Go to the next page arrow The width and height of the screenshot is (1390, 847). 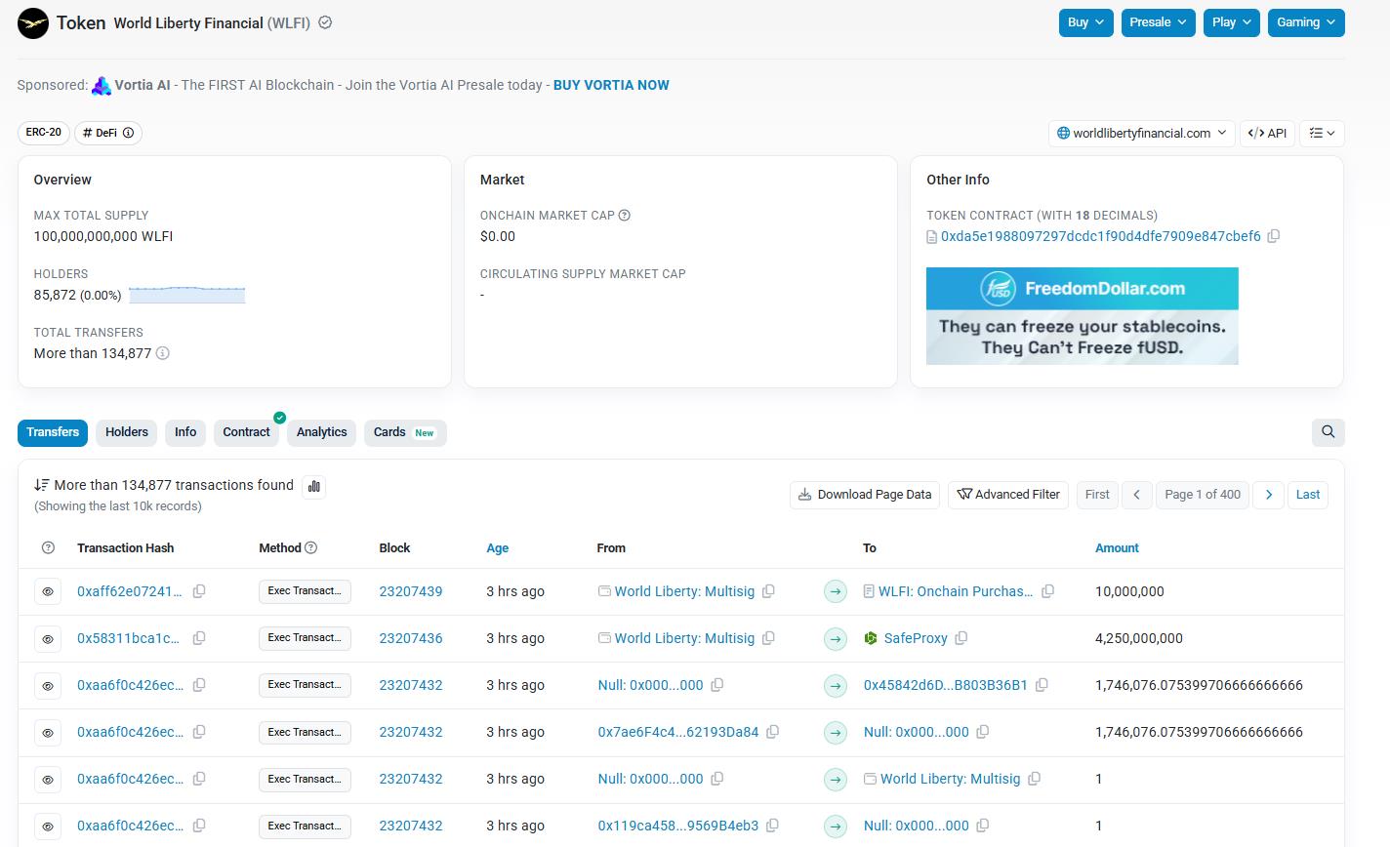click(1268, 495)
